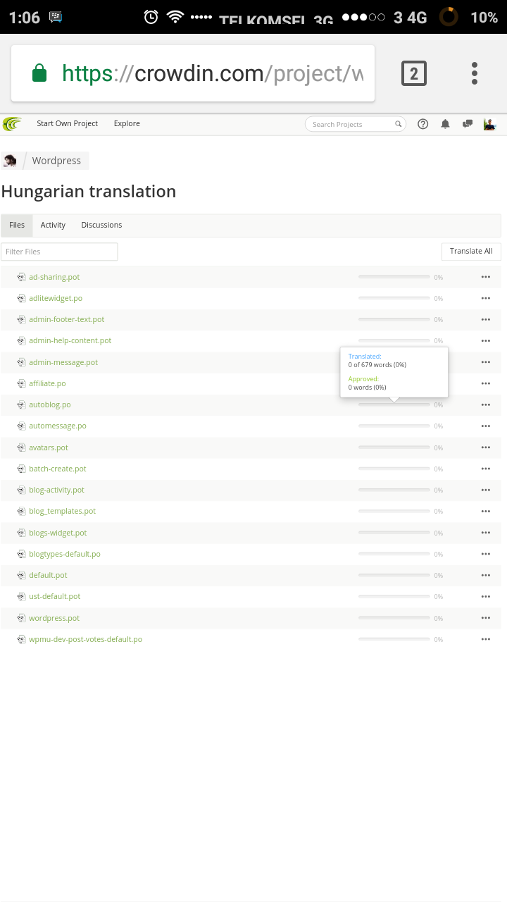The height and width of the screenshot is (902, 507).
Task: Open more options for wordpress.pot
Action: click(485, 618)
